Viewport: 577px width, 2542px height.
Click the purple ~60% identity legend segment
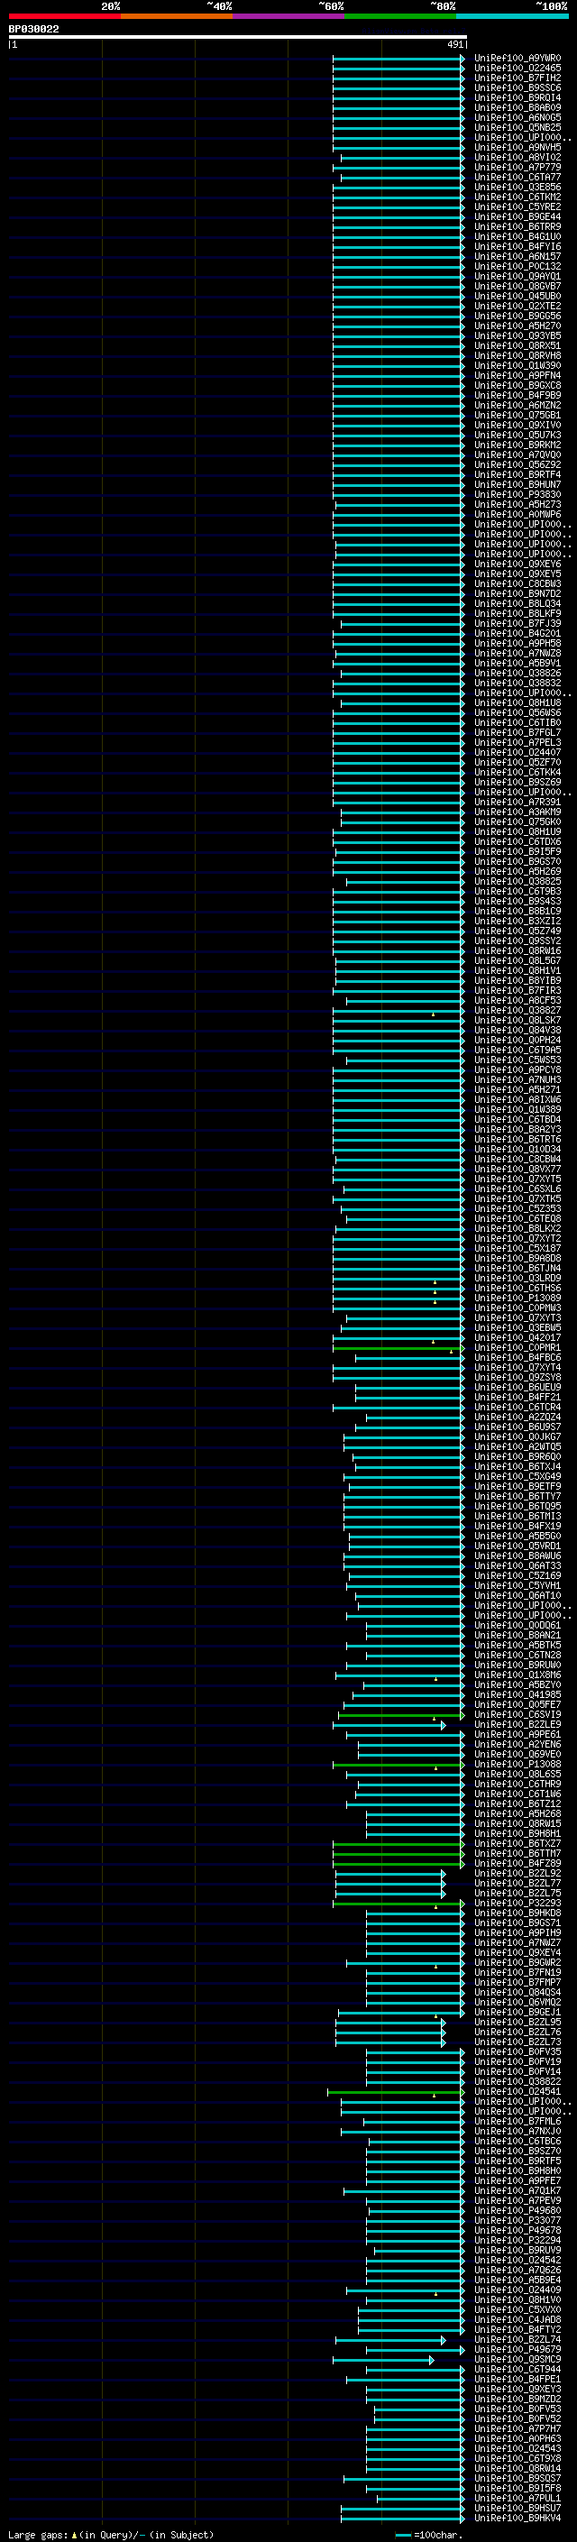[x=288, y=16]
